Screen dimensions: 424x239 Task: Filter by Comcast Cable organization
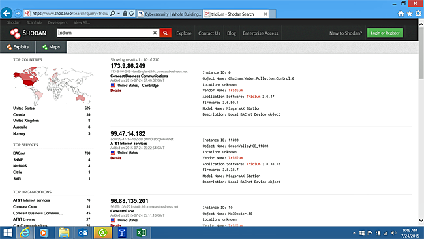click(x=25, y=207)
